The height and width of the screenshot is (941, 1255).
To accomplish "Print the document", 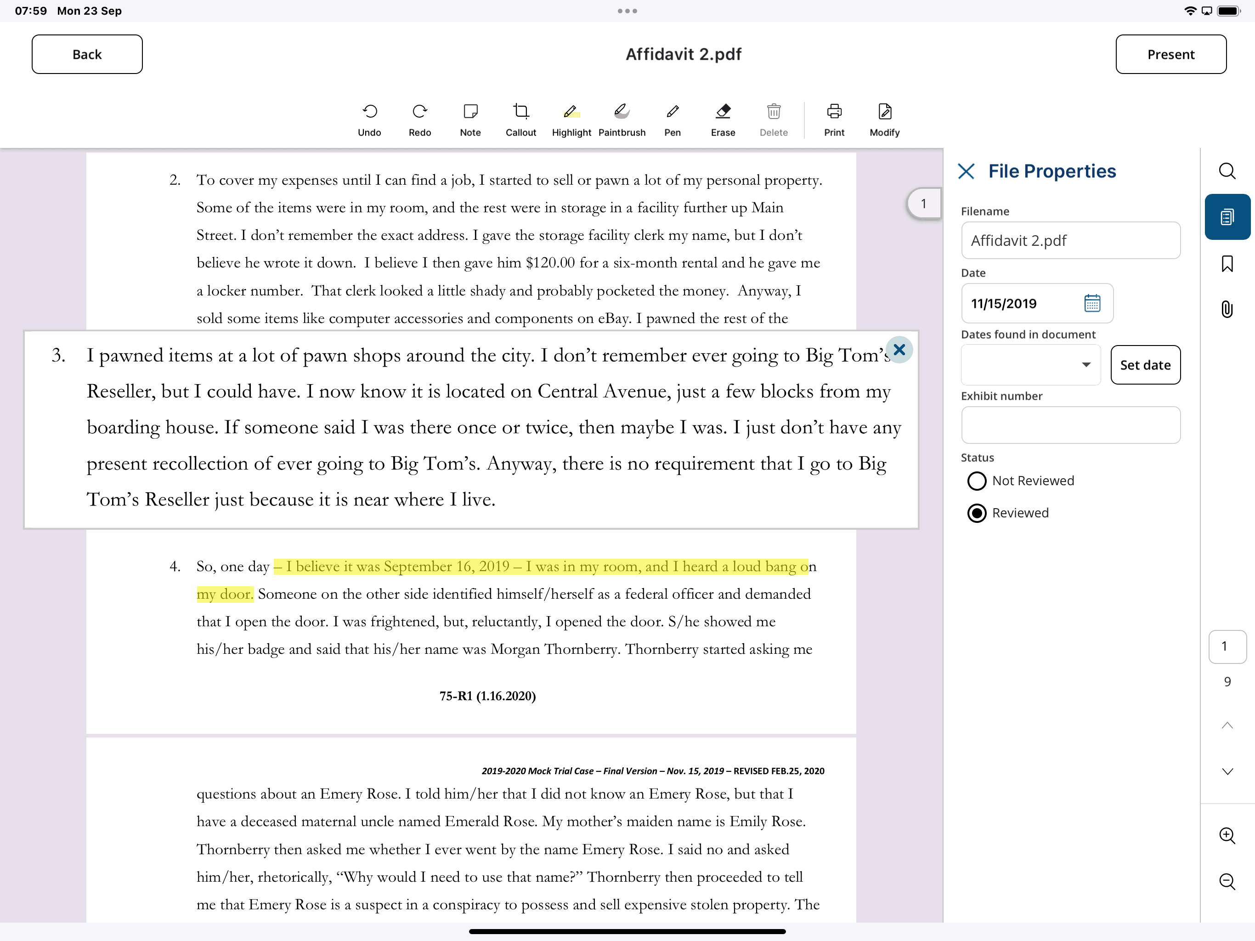I will 834,120.
